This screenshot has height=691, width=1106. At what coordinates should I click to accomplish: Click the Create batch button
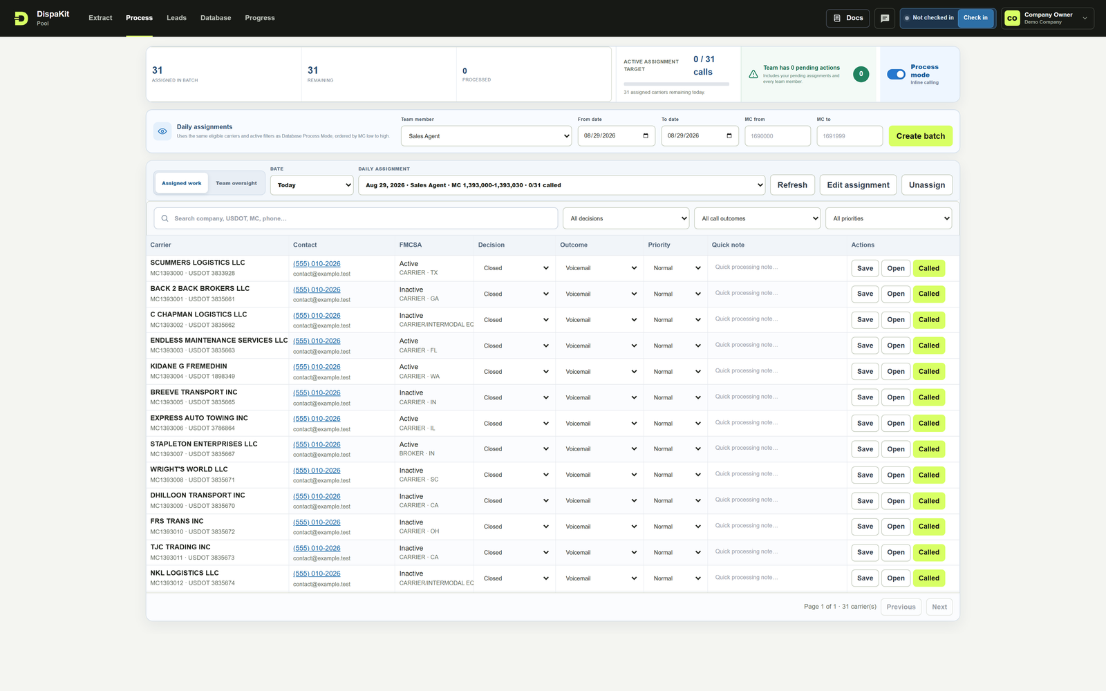921,136
